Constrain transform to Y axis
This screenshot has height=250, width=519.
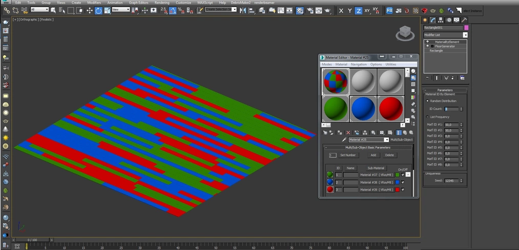(349, 11)
